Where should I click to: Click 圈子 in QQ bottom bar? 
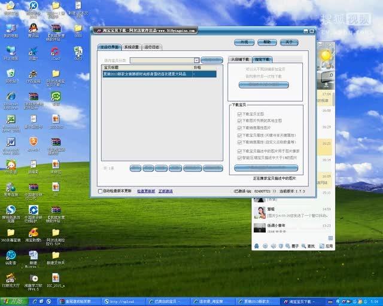tap(292, 246)
